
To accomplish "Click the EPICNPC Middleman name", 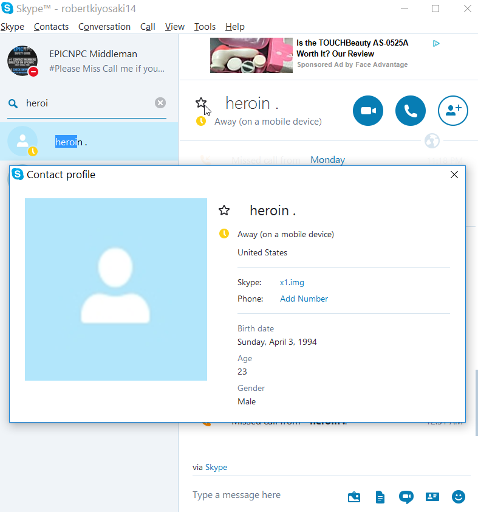I will (94, 54).
